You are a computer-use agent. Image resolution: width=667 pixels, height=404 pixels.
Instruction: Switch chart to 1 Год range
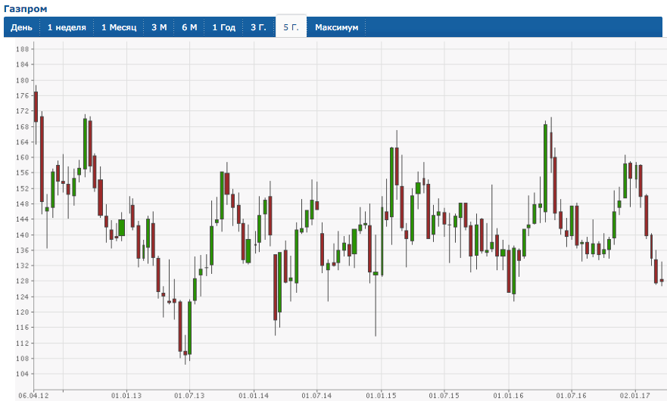(x=224, y=27)
